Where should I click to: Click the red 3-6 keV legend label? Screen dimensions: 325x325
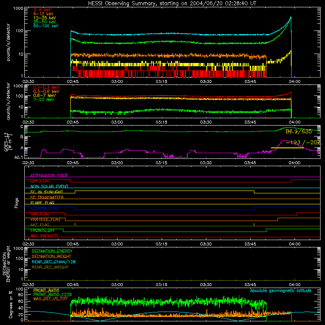point(42,10)
